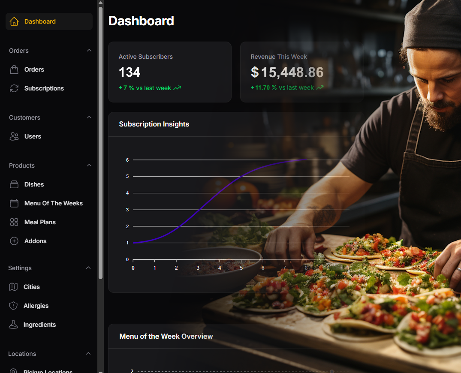This screenshot has width=461, height=373.
Task: Click the Active Subscribers stat card
Action: pos(169,72)
